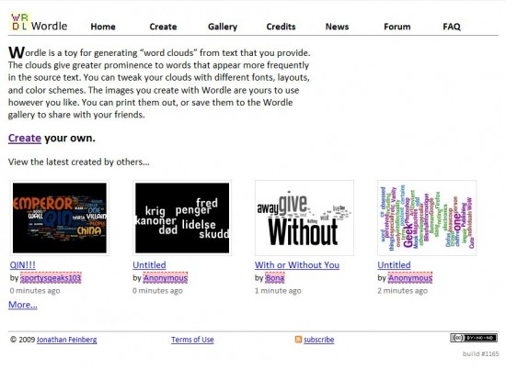Open the Create menu item

point(163,27)
